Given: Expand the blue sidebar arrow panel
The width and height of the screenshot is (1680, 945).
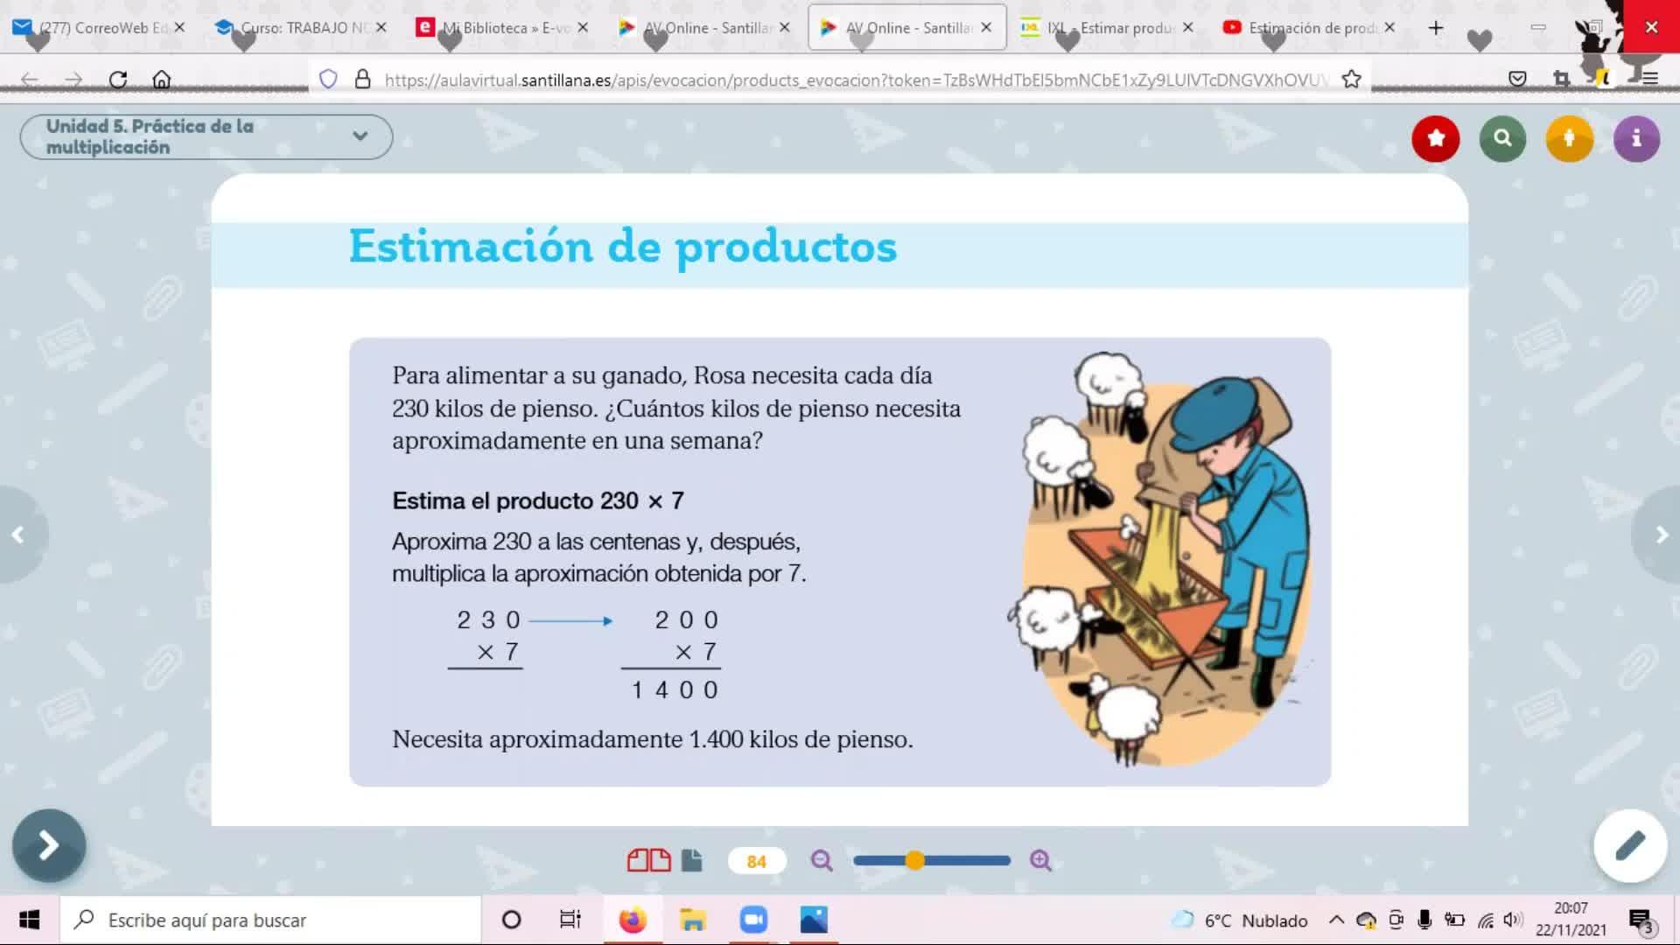Looking at the screenshot, I should (x=49, y=845).
